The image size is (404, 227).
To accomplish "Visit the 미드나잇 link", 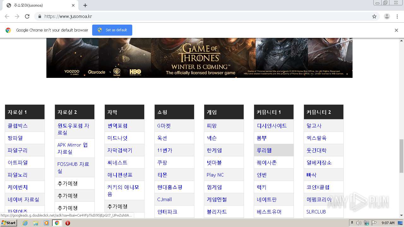I will pos(117,138).
